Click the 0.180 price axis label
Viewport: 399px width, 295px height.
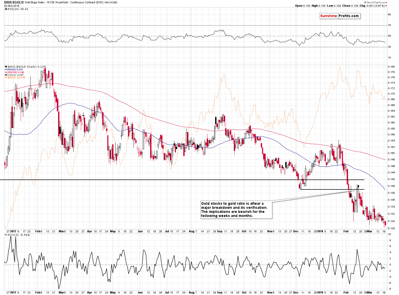[391, 67]
